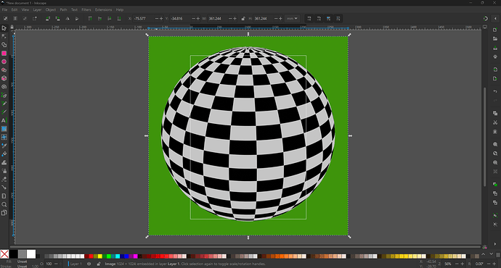Select the Text tool

pos(4,120)
